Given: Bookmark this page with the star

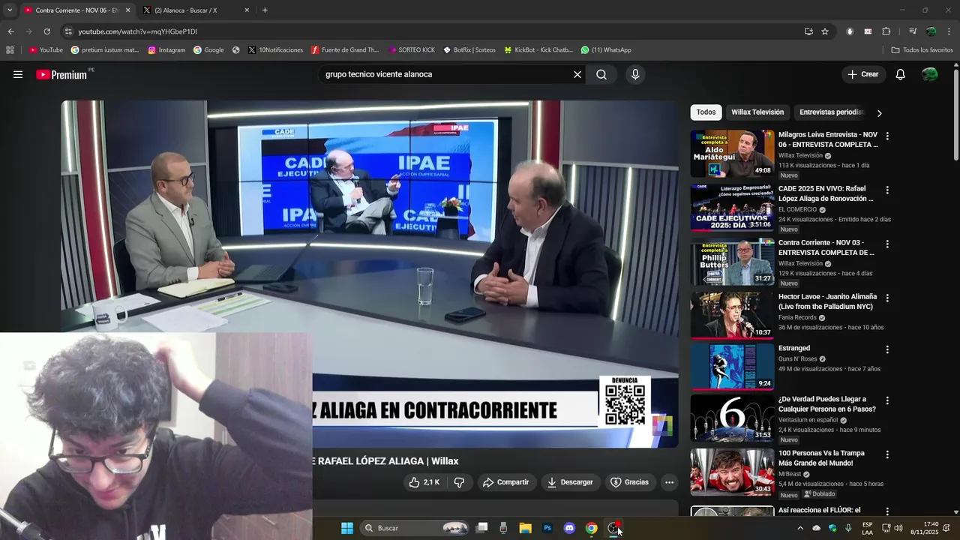Looking at the screenshot, I should (x=825, y=31).
